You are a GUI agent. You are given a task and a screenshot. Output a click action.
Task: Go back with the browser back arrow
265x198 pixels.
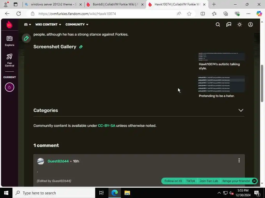7,14
